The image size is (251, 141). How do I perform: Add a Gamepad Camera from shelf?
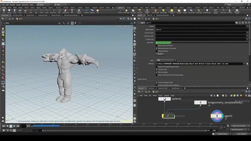237,11
